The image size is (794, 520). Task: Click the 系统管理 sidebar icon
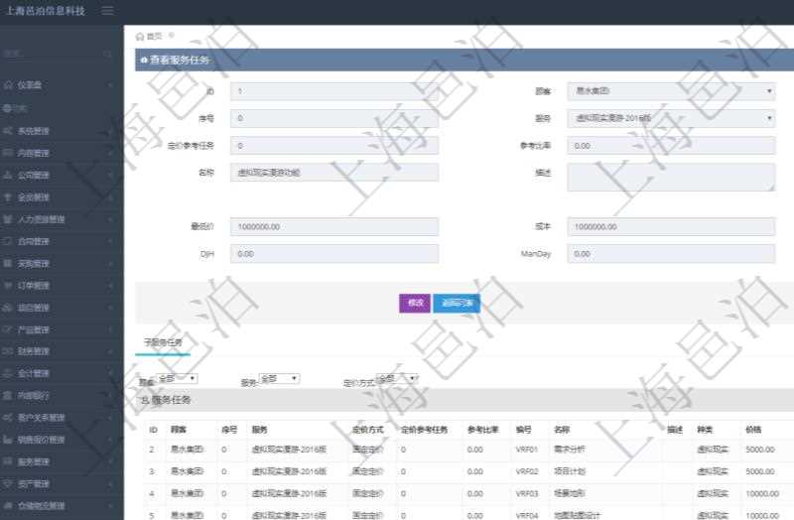pyautogui.click(x=8, y=130)
